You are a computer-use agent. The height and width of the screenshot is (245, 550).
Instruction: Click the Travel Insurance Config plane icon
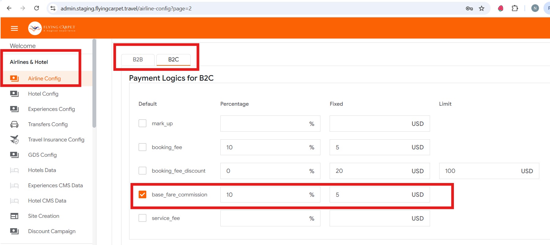coord(14,140)
